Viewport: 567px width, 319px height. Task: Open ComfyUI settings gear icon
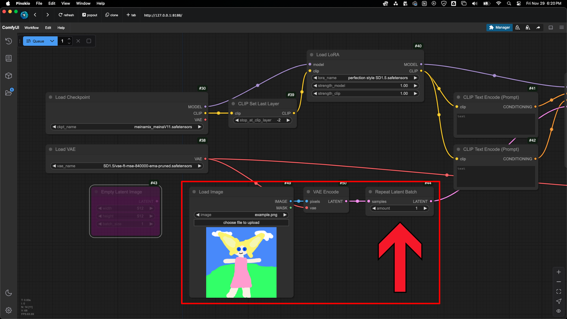tap(9, 310)
